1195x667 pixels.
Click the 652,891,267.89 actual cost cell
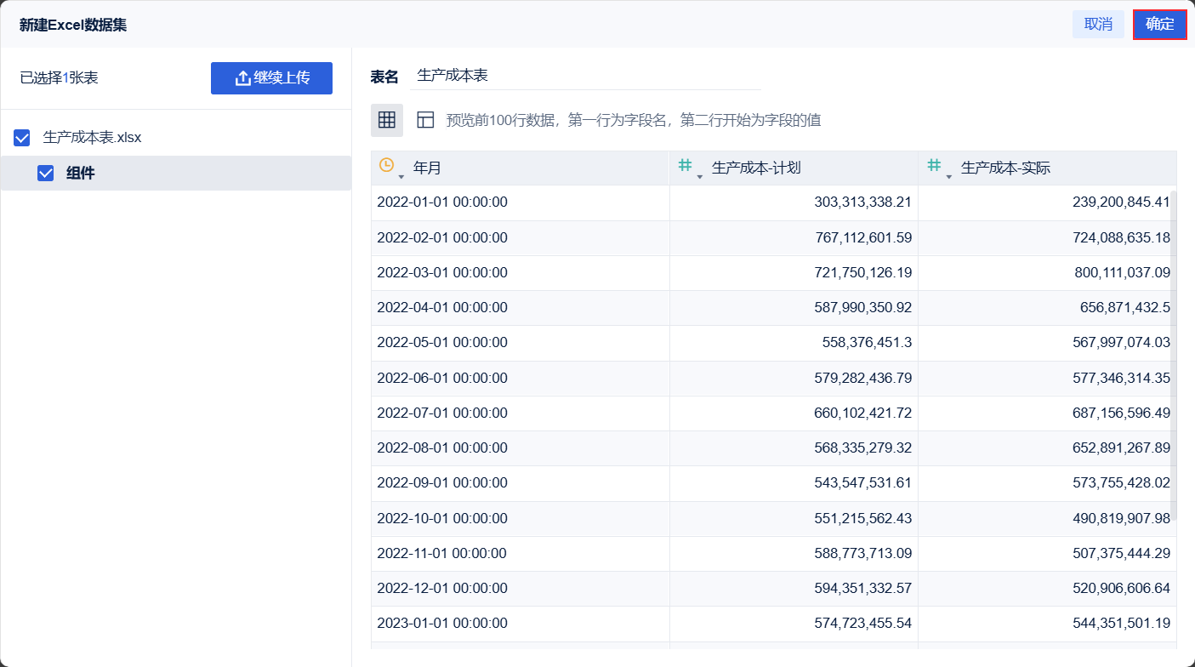tap(1048, 448)
